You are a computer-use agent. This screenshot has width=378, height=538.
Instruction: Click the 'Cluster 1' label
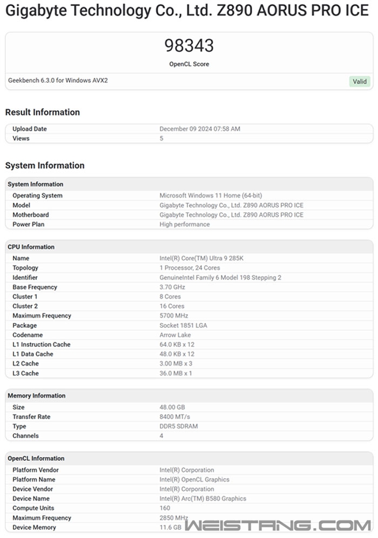click(25, 297)
